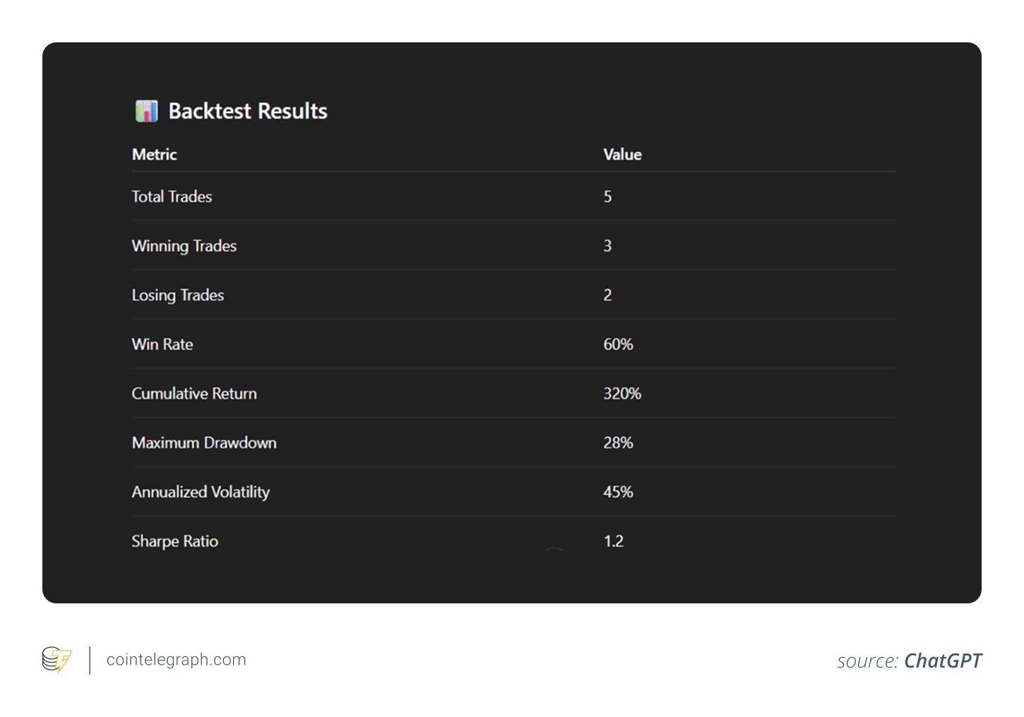Click the Maximum Drawdown row label
The width and height of the screenshot is (1024, 717).
(x=204, y=443)
